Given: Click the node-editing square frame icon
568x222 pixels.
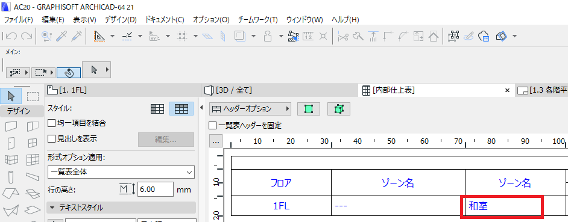Looking at the screenshot, I should (454, 35).
